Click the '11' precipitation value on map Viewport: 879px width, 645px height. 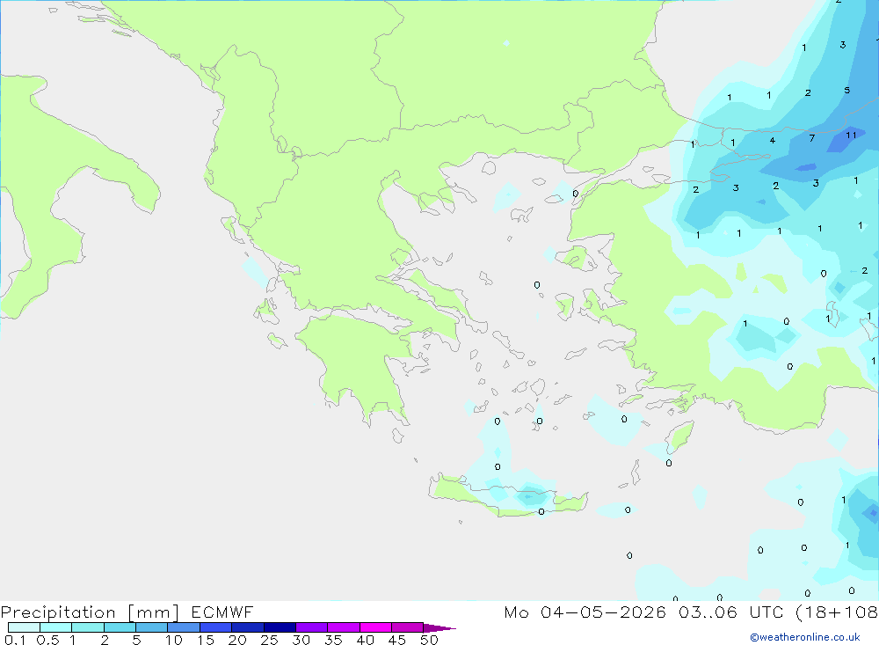(851, 136)
